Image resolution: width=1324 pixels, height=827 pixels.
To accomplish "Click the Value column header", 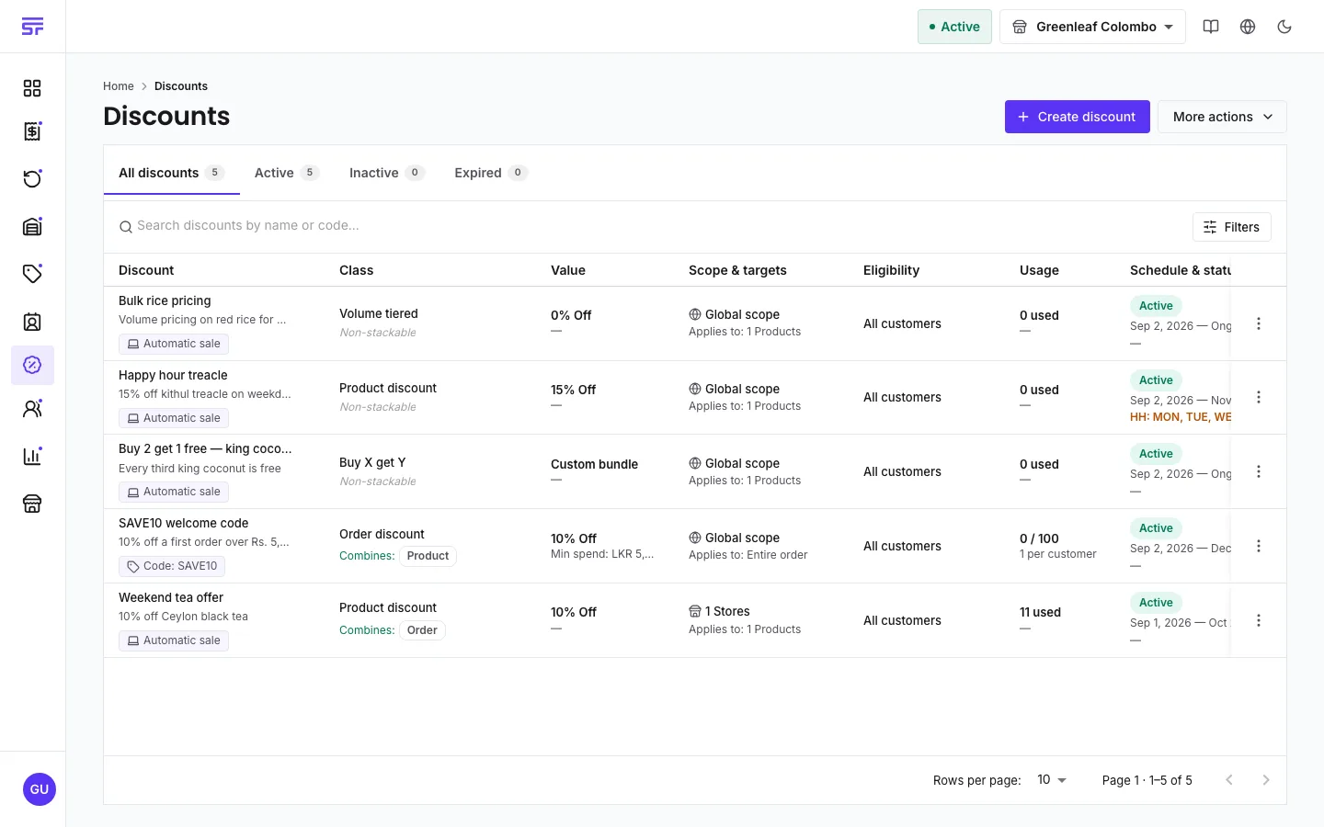I will 568,270.
